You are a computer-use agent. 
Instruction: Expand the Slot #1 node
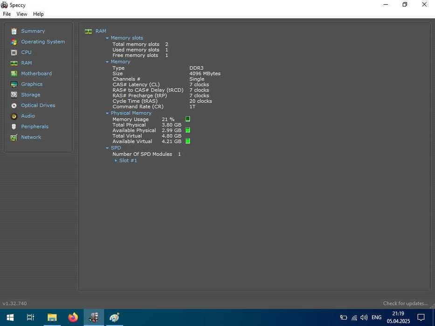116,161
